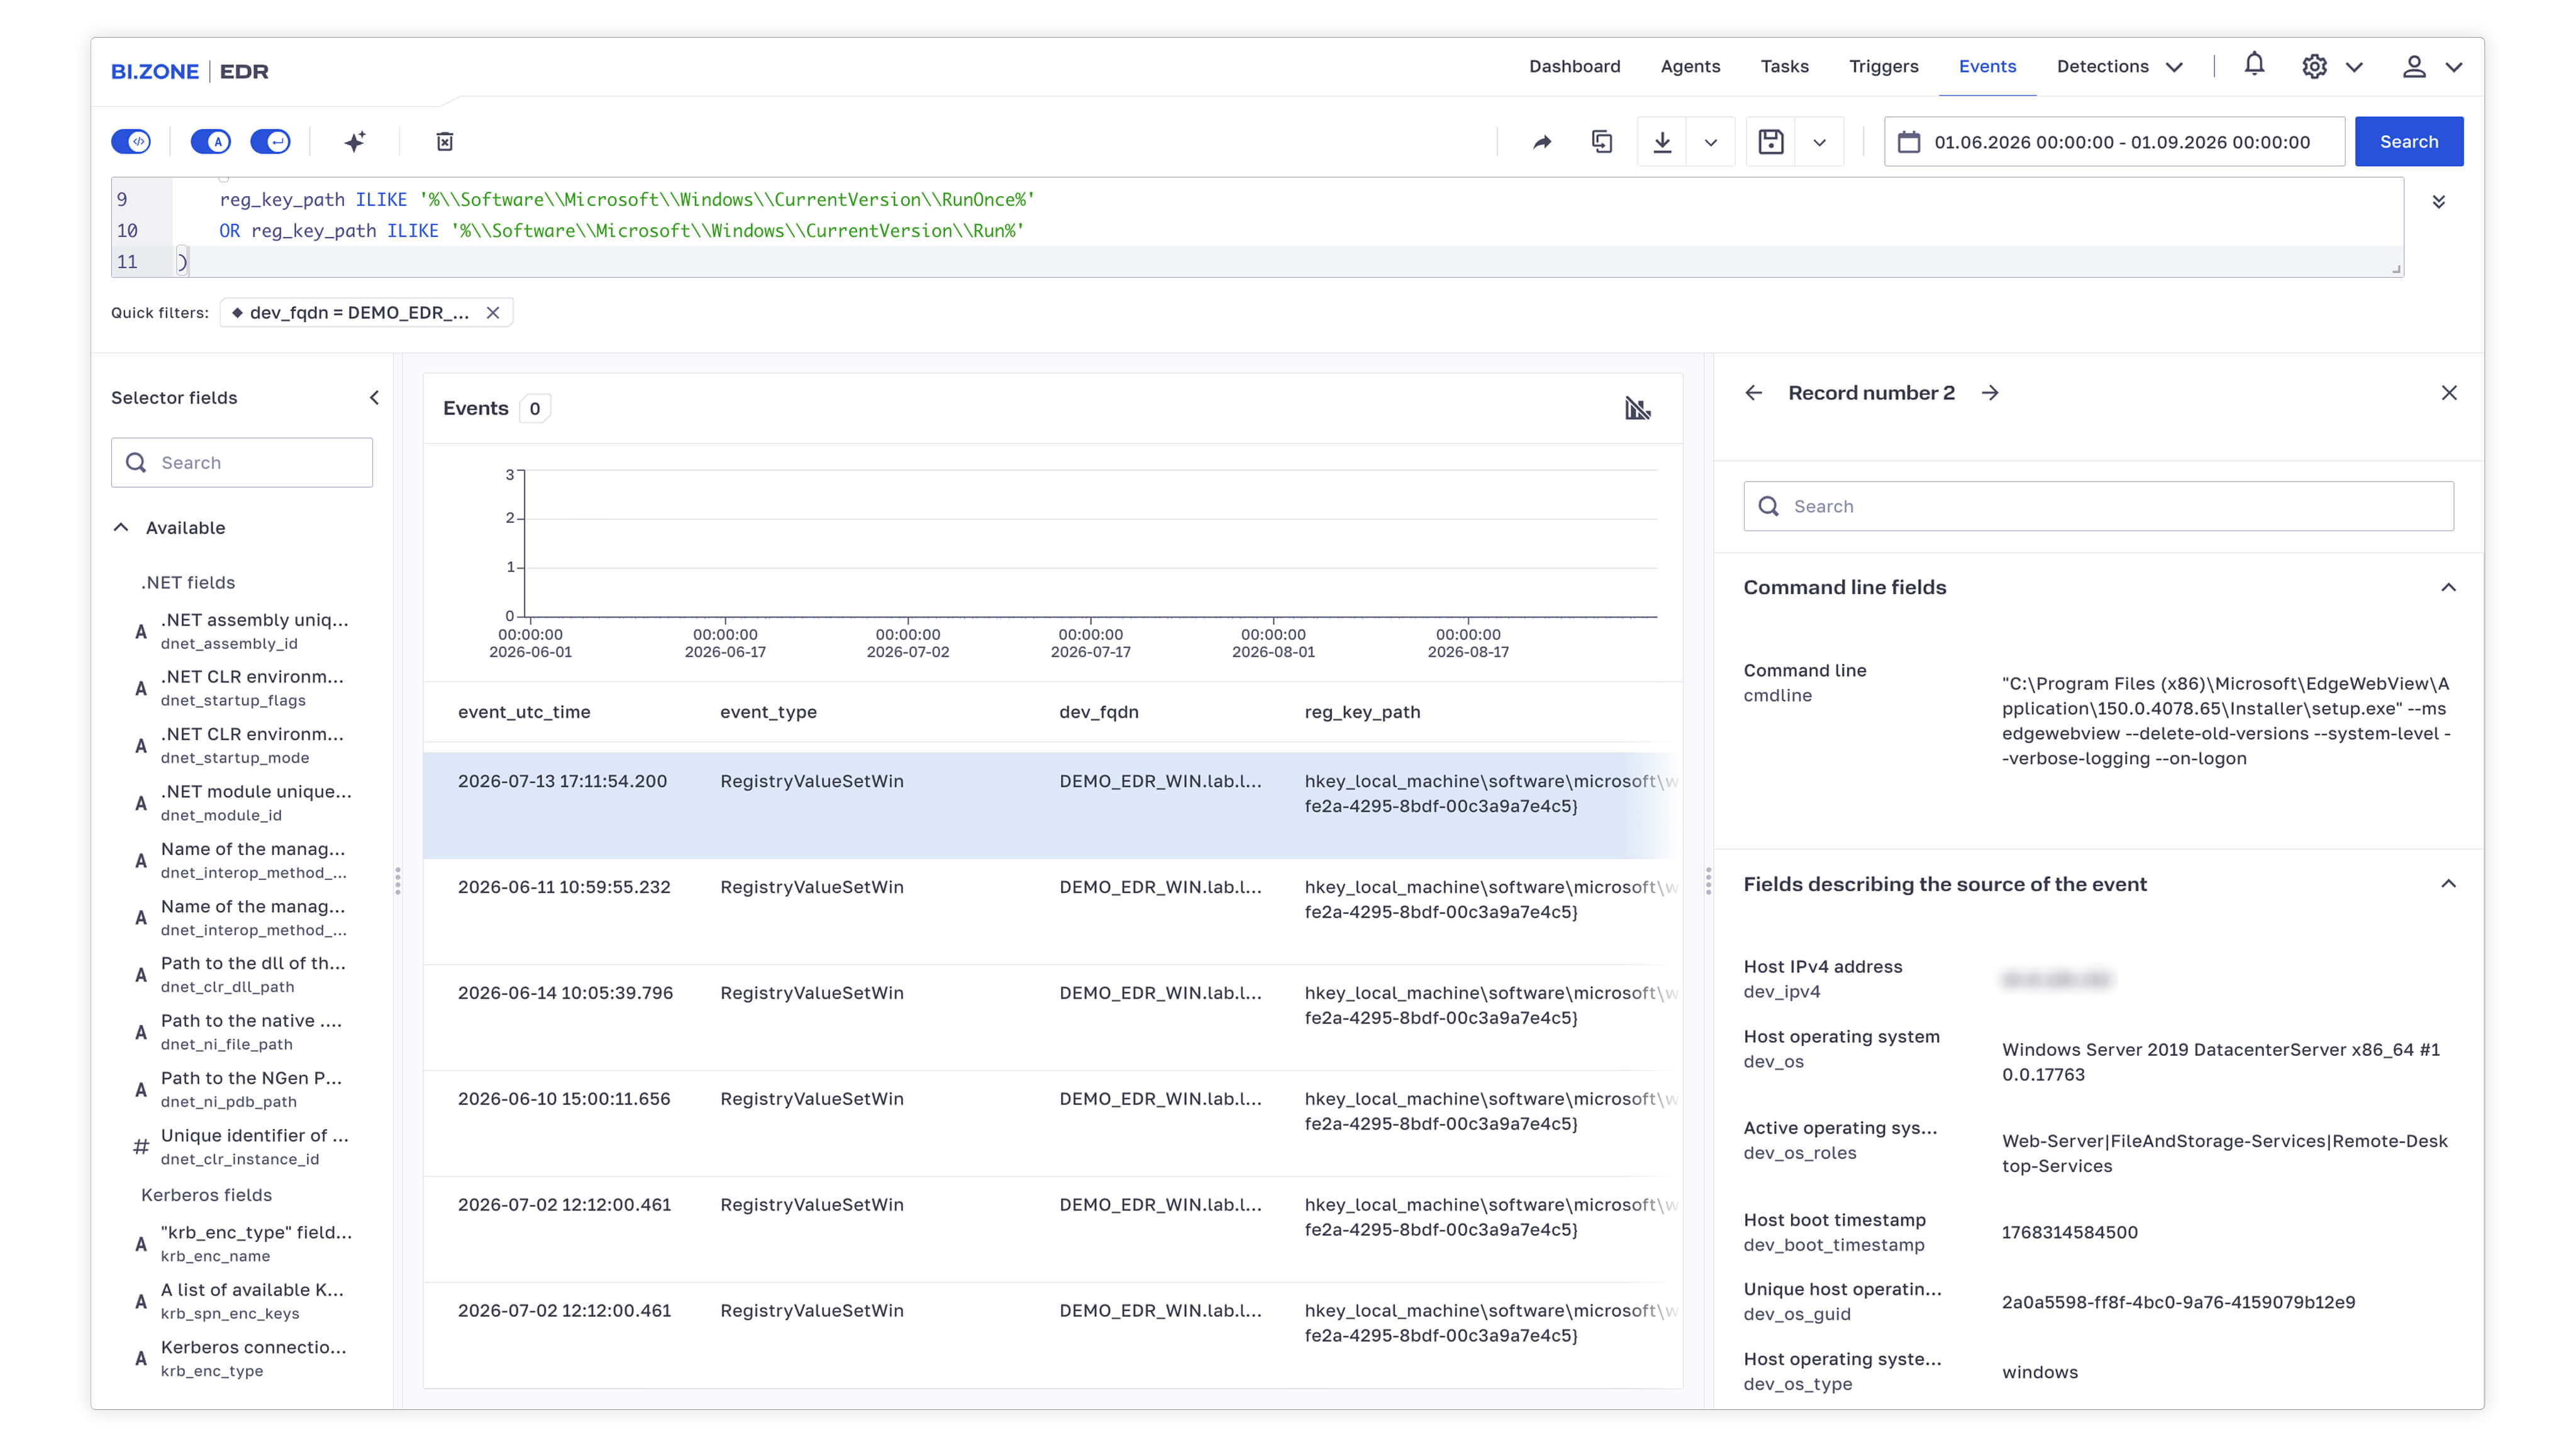The image size is (2576, 1447).
Task: Toggle the code query mode switch
Action: (131, 141)
